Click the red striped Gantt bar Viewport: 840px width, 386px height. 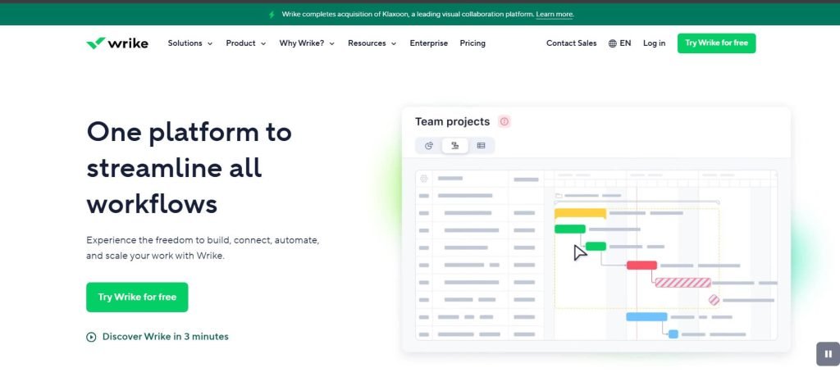[683, 283]
